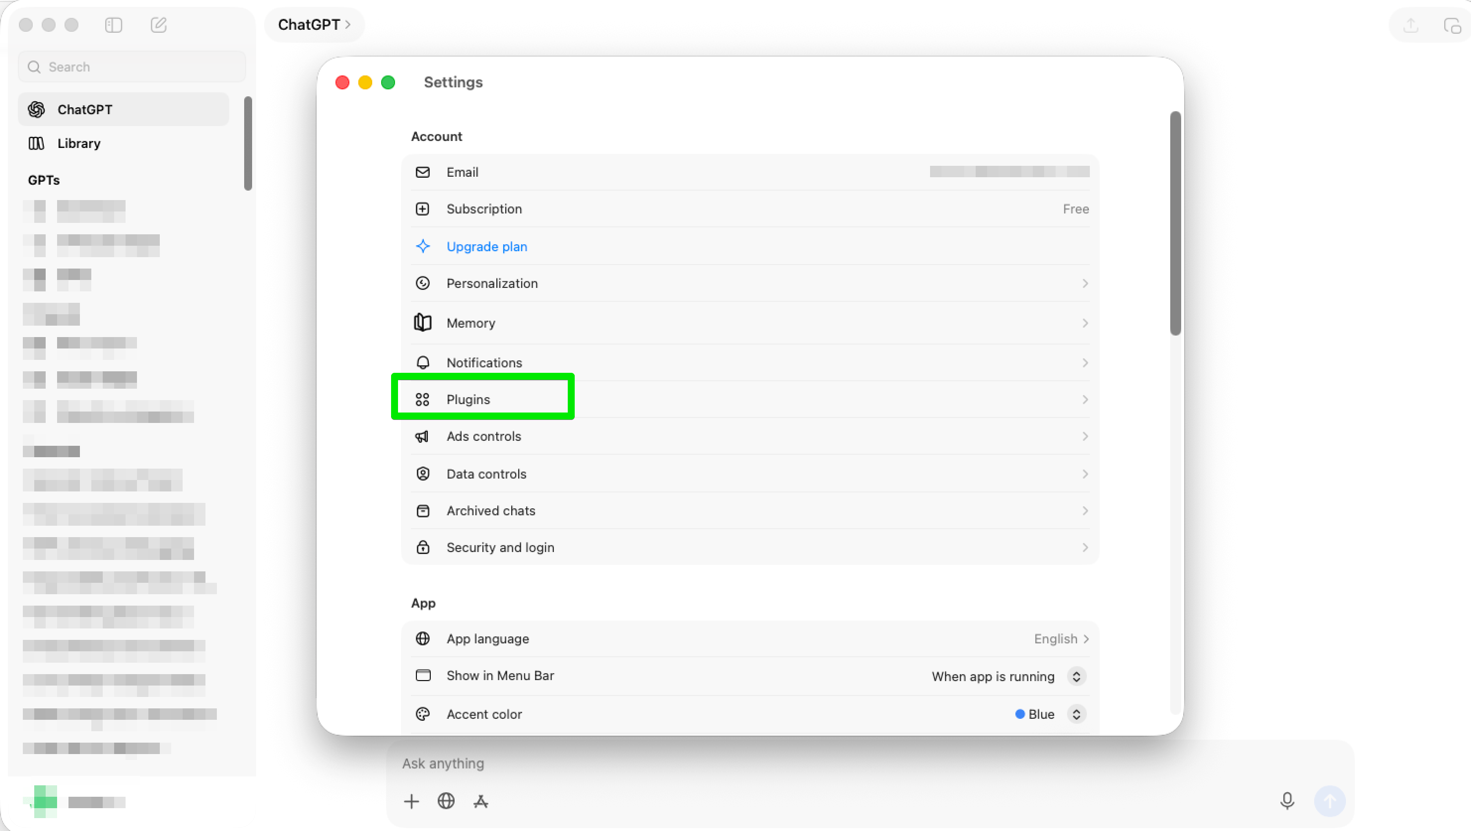This screenshot has width=1471, height=831.
Task: Click the Archived chats box icon
Action: tap(423, 511)
